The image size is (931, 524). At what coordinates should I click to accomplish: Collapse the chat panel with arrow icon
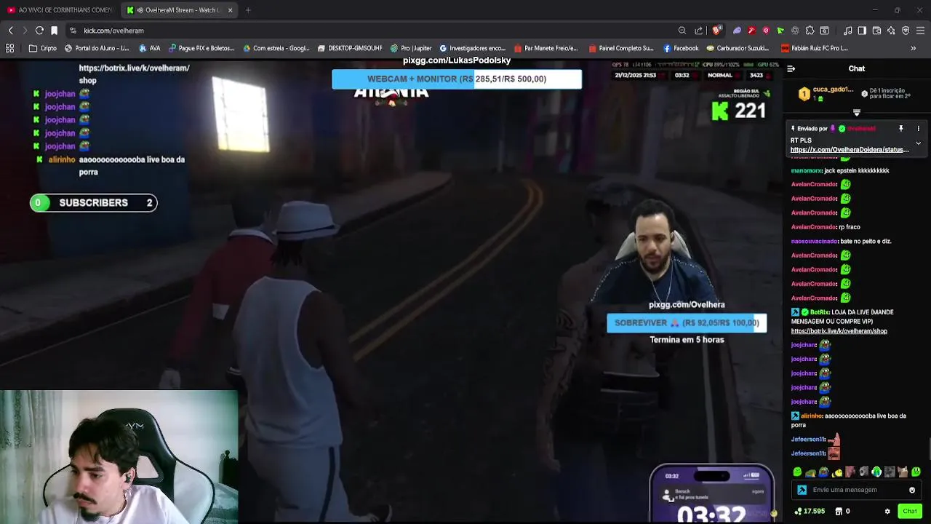791,68
